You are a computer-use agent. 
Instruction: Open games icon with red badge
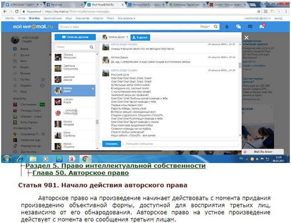[262, 27]
